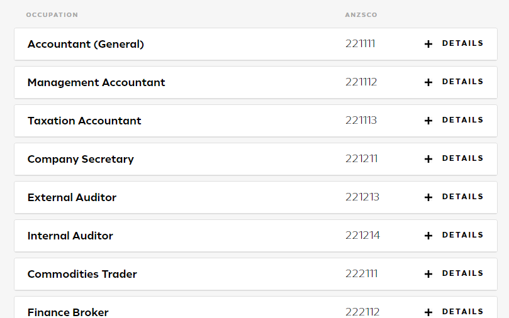
Task: Expand DETAILS for Accountant (General)
Action: [462, 43]
